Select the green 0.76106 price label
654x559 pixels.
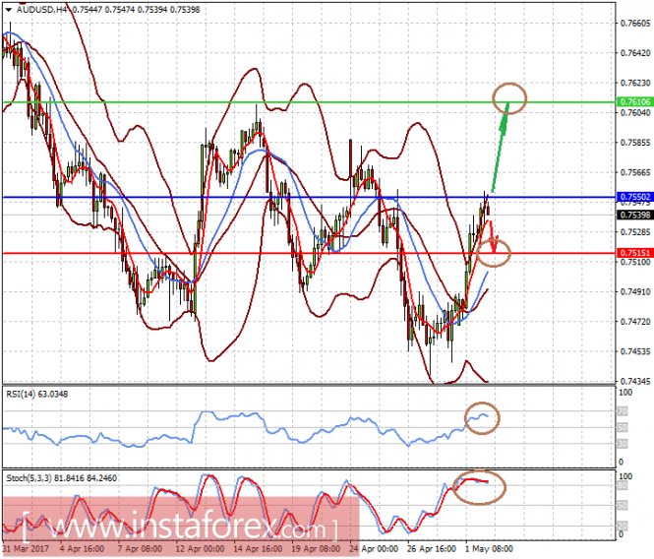[x=634, y=102]
